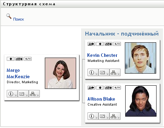Toggle expand/collapse (+/-) on Kevin Chester's card
This screenshot has height=128, width=164.
click(117, 44)
